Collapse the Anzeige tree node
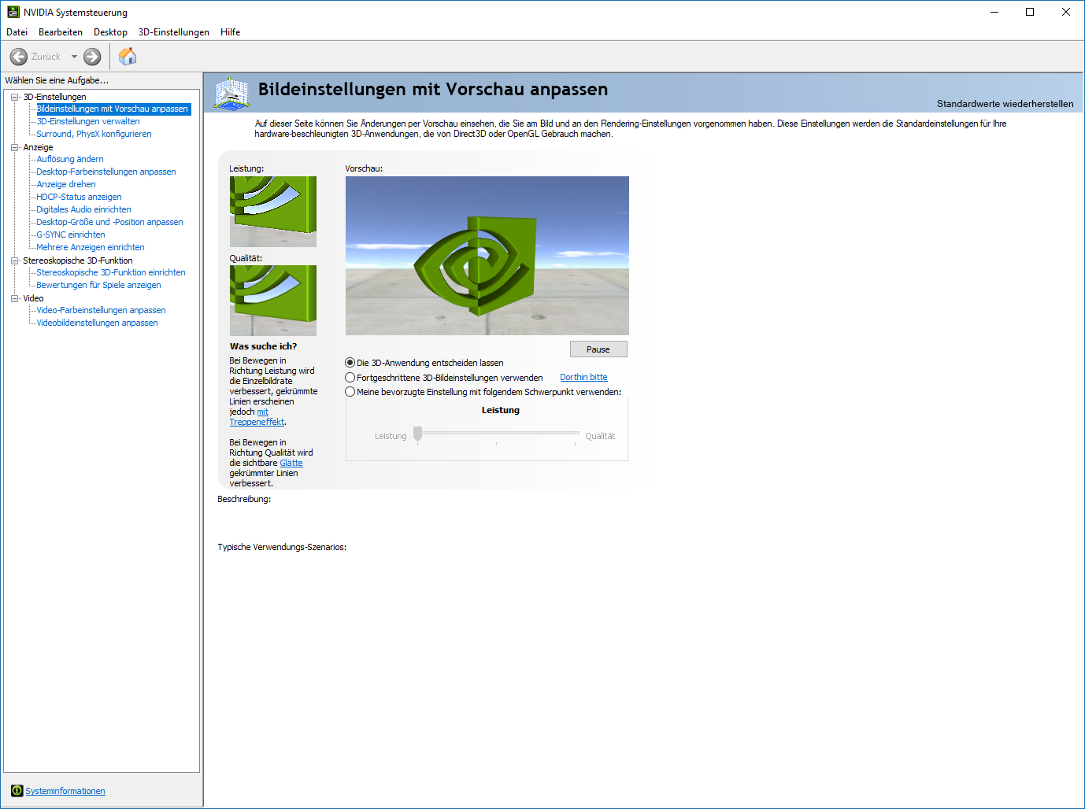Screen dimensions: 1085x809 [x=14, y=147]
